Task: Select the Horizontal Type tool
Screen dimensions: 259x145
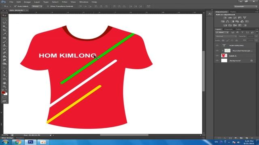Action: point(4,72)
